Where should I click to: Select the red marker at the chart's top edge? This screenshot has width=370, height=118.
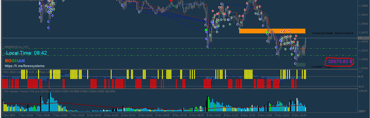[171, 1]
